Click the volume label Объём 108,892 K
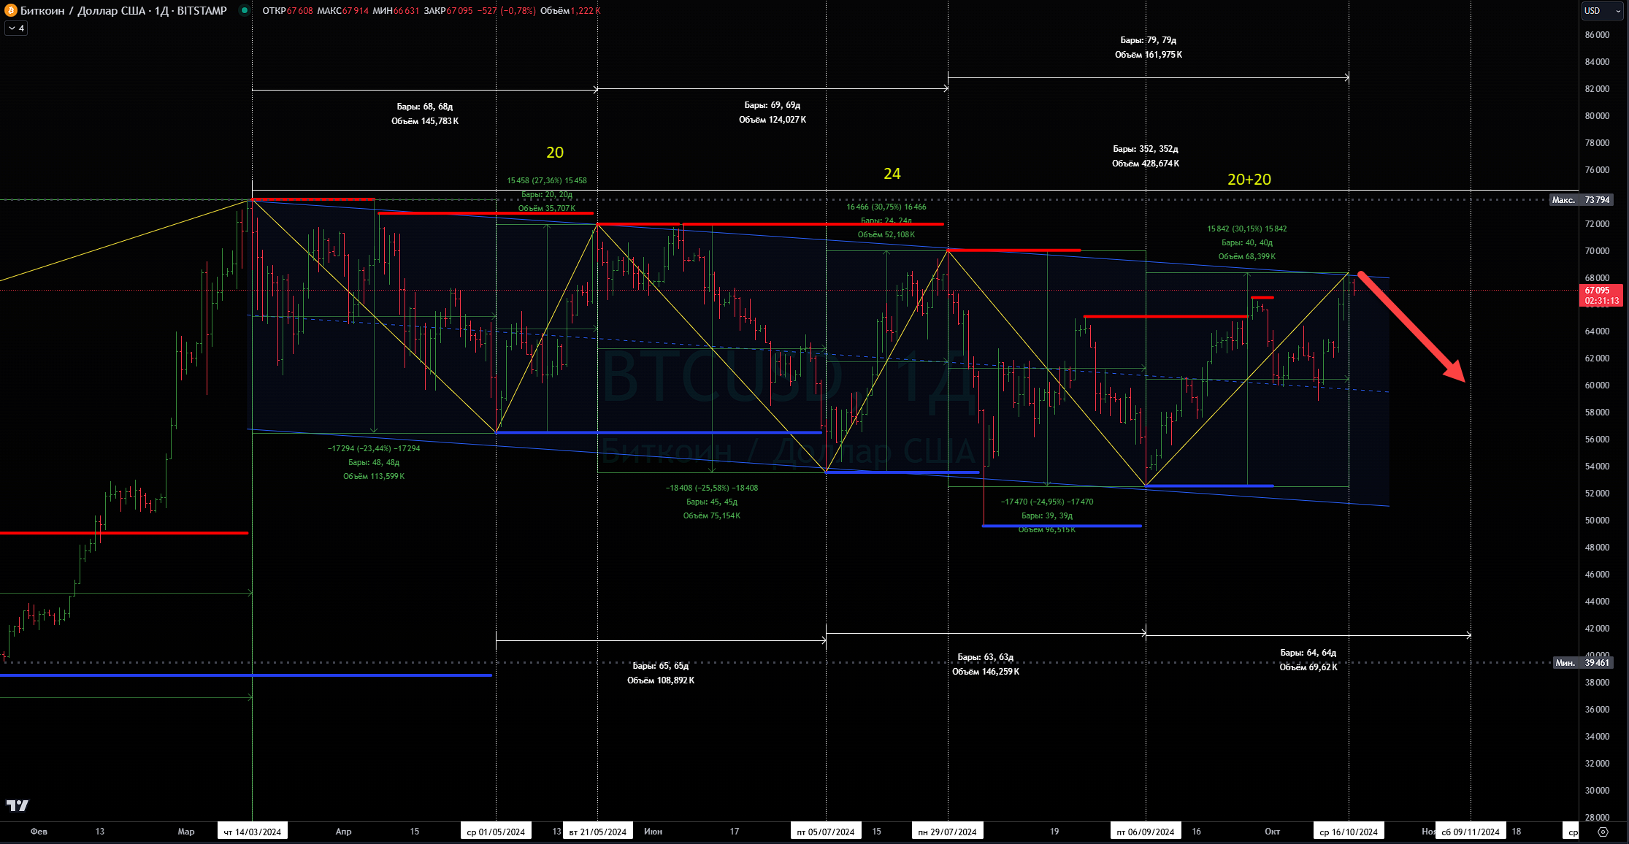Viewport: 1629px width, 844px height. point(661,680)
